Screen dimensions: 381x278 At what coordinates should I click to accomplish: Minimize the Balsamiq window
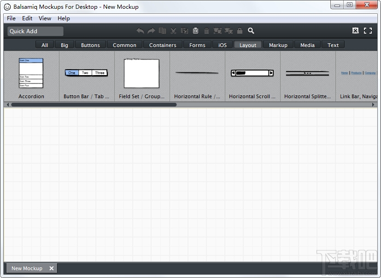click(337, 5)
